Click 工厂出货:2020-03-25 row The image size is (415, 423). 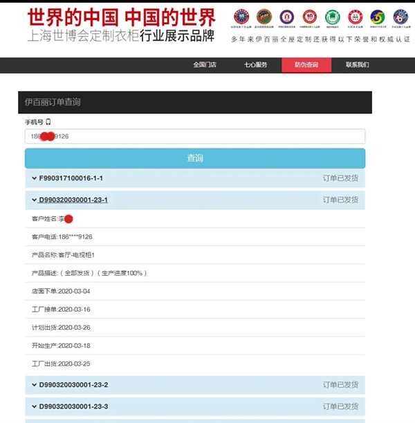195,364
